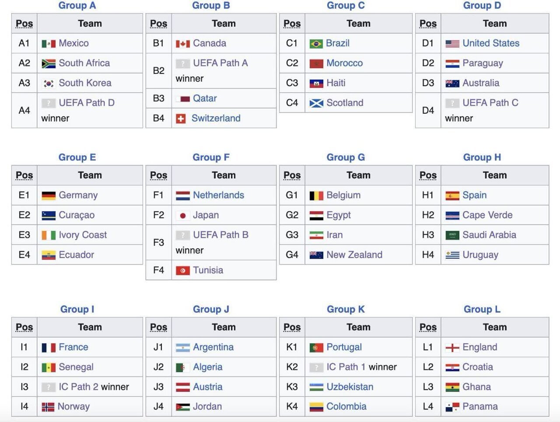Click the Japan flag icon
Image resolution: width=560 pixels, height=422 pixels.
pyautogui.click(x=182, y=216)
